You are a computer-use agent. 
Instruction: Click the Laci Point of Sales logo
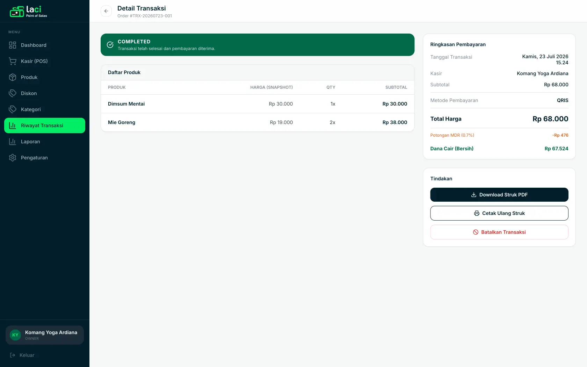[28, 12]
